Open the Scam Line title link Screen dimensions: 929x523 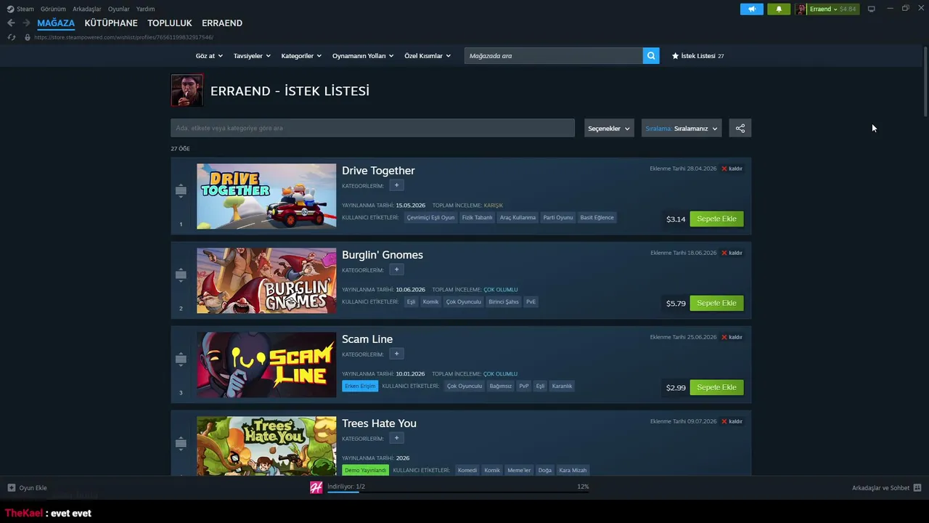[x=367, y=339]
